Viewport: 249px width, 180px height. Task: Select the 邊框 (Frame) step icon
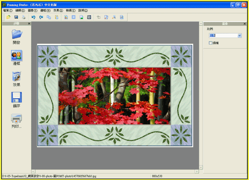[17, 55]
